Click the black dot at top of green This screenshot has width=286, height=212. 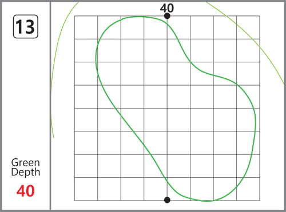tap(167, 16)
